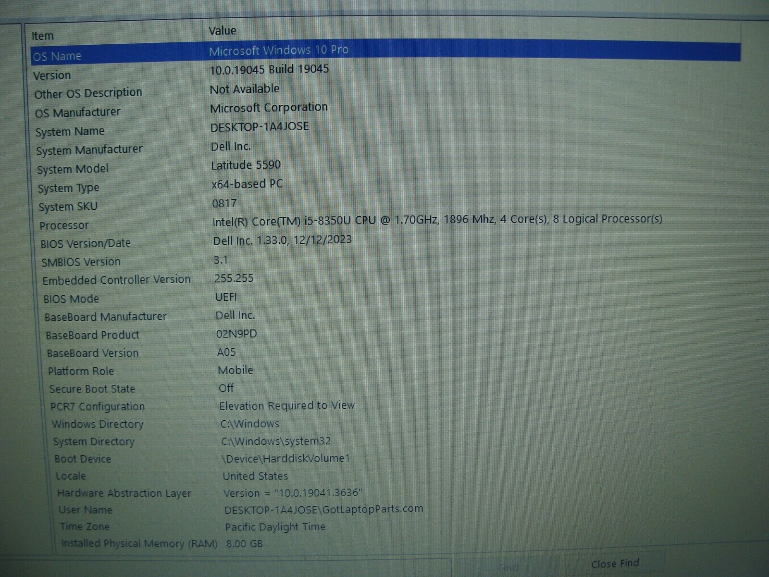This screenshot has width=769, height=577.
Task: Select the BaseBoard Manufacturer row
Action: pyautogui.click(x=106, y=317)
